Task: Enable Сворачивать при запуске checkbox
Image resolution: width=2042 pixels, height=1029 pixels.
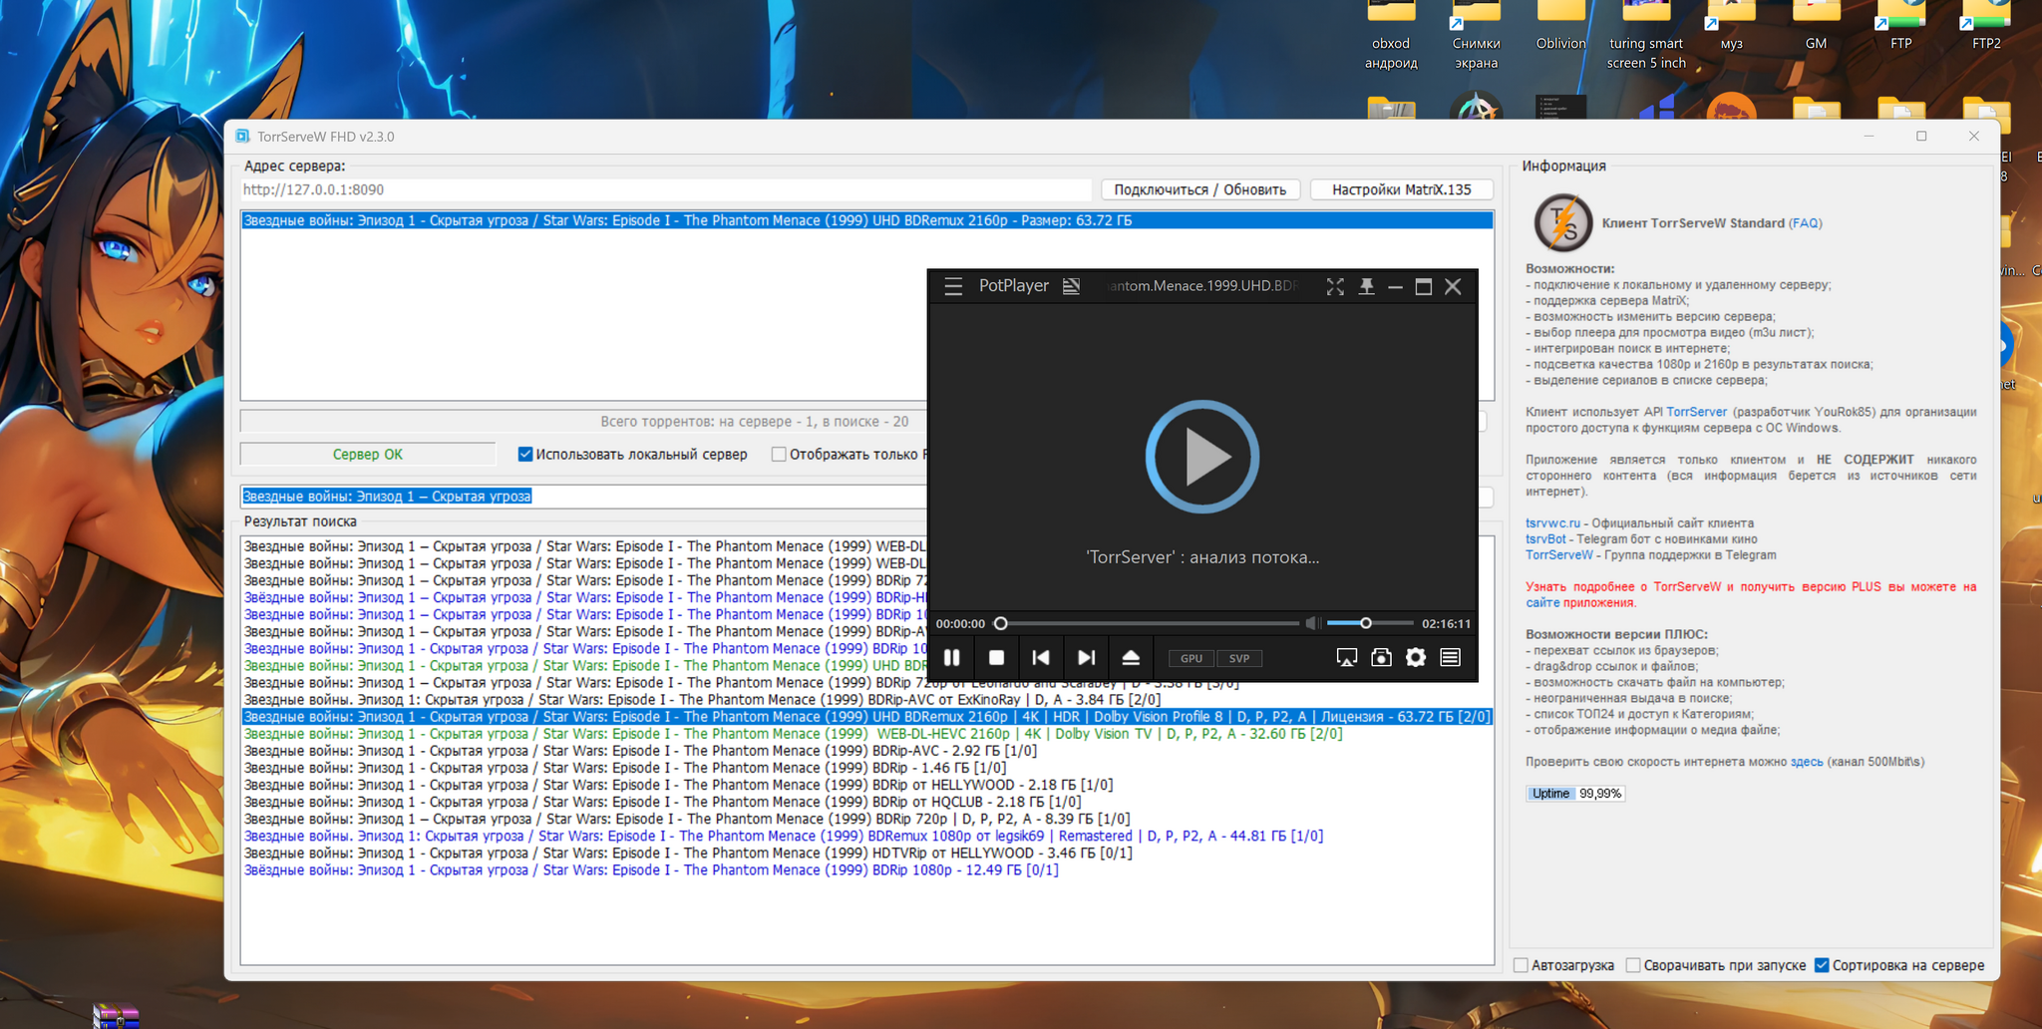Action: pyautogui.click(x=1633, y=965)
